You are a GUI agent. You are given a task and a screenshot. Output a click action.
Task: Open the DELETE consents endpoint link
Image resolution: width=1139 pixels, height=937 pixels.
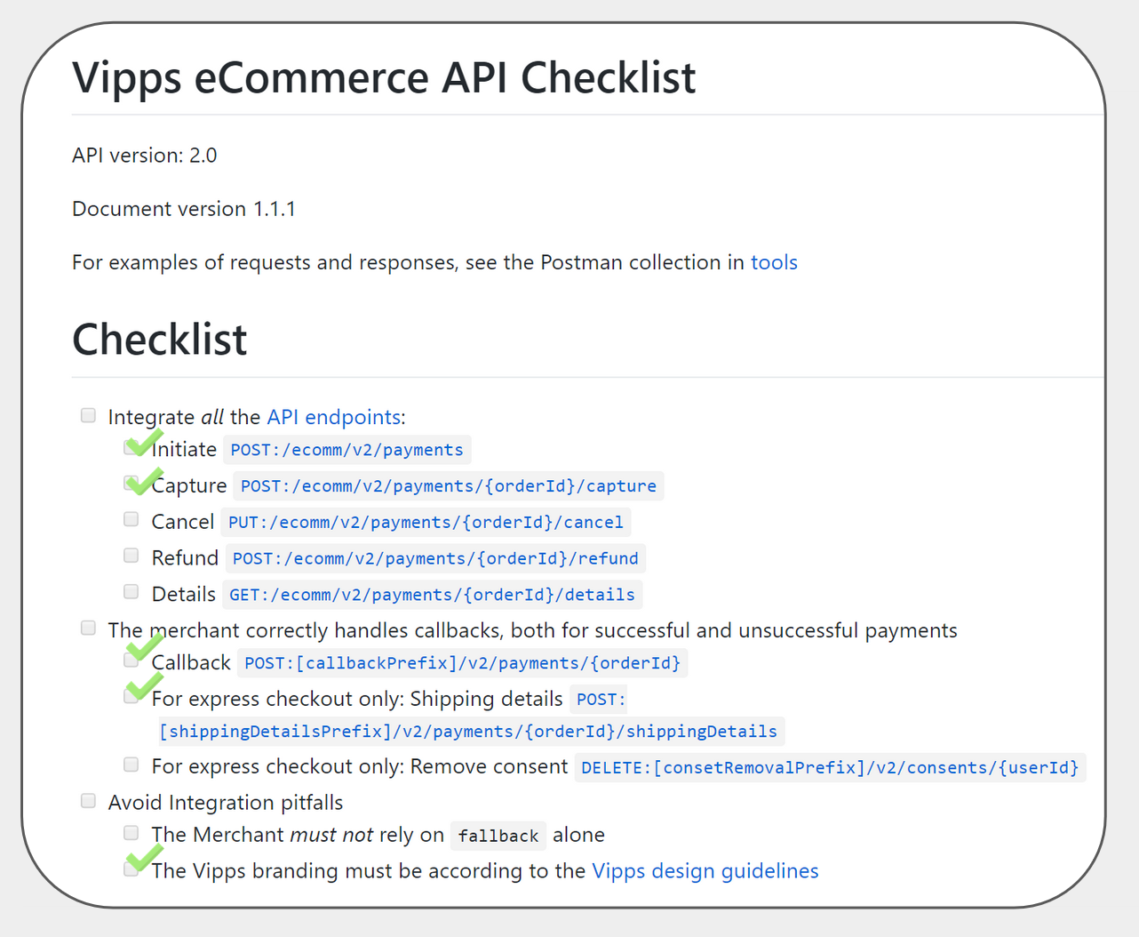[x=829, y=767]
